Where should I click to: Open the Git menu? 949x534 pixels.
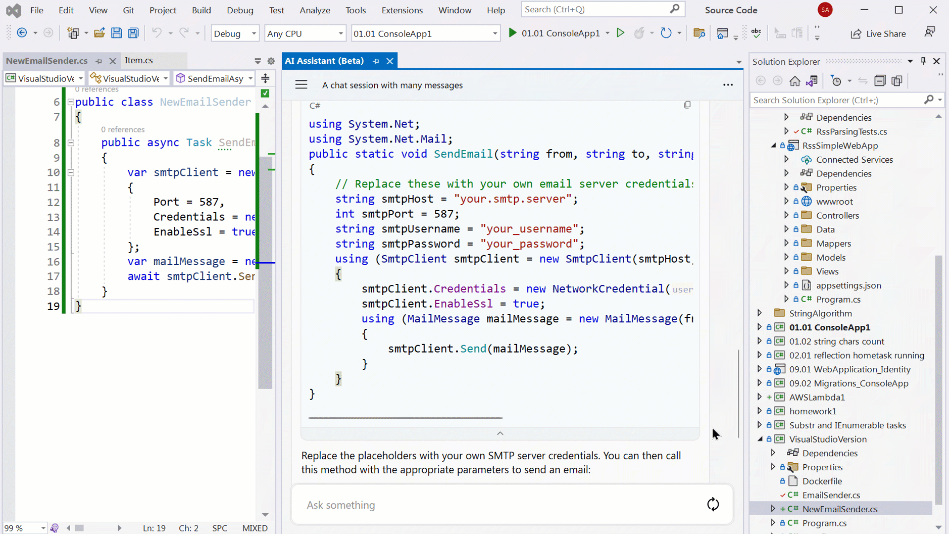tap(129, 10)
